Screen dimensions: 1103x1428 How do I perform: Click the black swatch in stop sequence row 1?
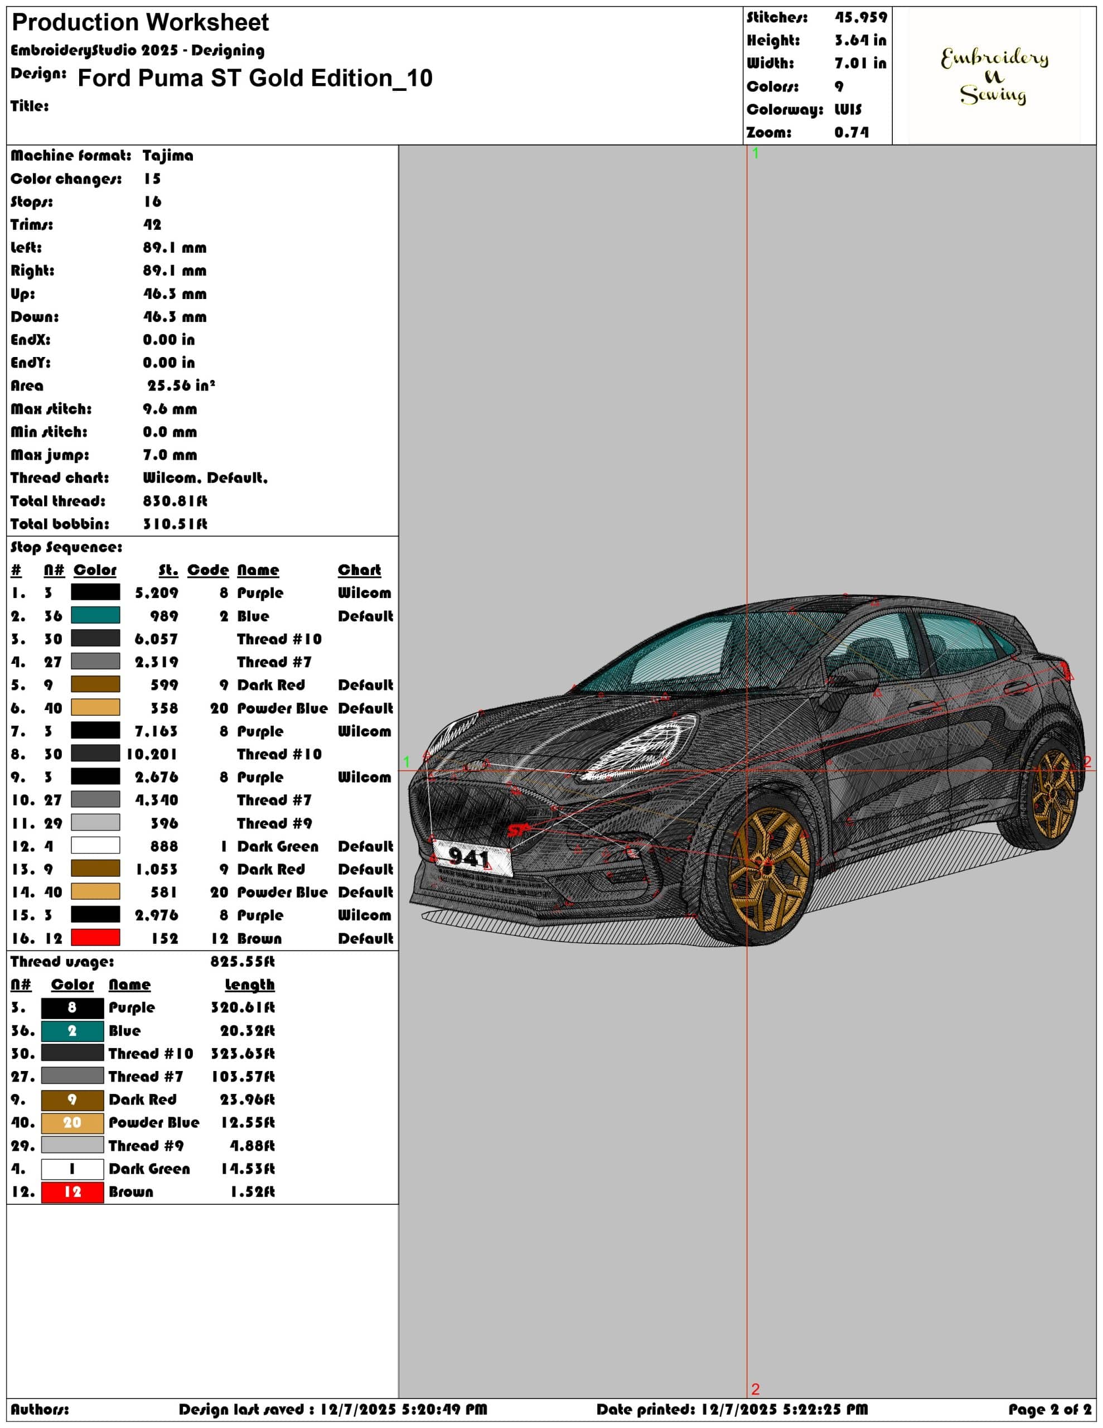click(95, 592)
